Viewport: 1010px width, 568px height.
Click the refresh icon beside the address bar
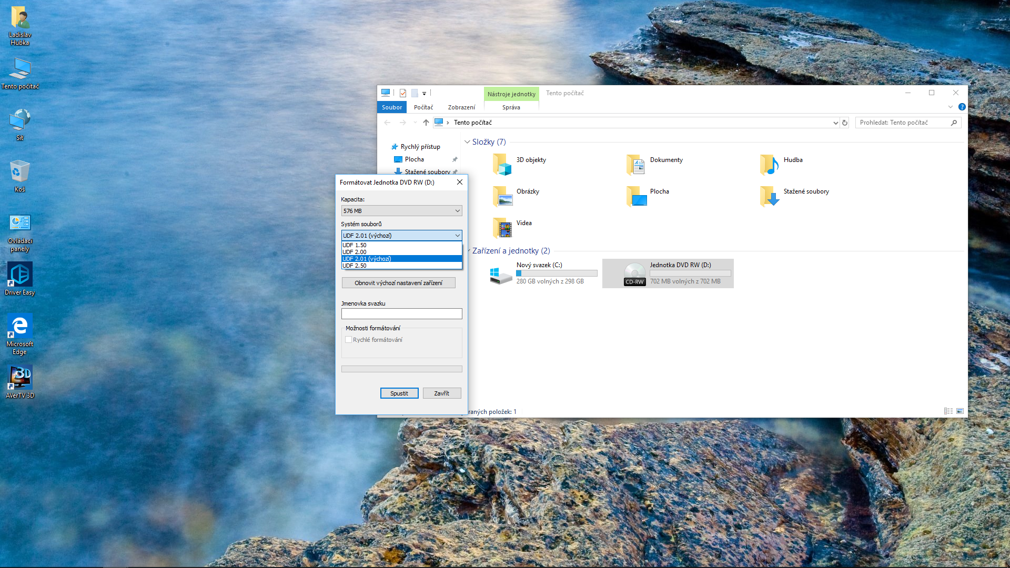click(x=845, y=123)
